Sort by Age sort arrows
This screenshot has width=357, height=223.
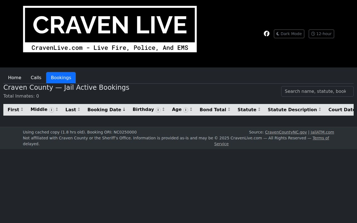click(191, 109)
